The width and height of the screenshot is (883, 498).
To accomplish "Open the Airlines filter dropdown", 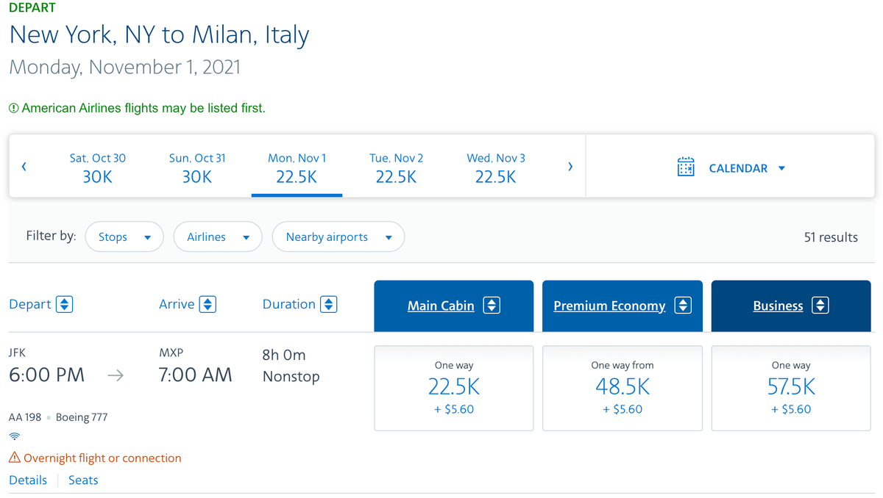I will click(x=218, y=237).
